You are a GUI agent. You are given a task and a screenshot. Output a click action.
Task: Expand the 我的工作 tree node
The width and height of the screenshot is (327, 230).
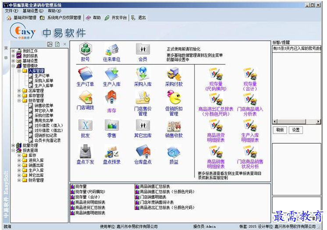(13, 51)
